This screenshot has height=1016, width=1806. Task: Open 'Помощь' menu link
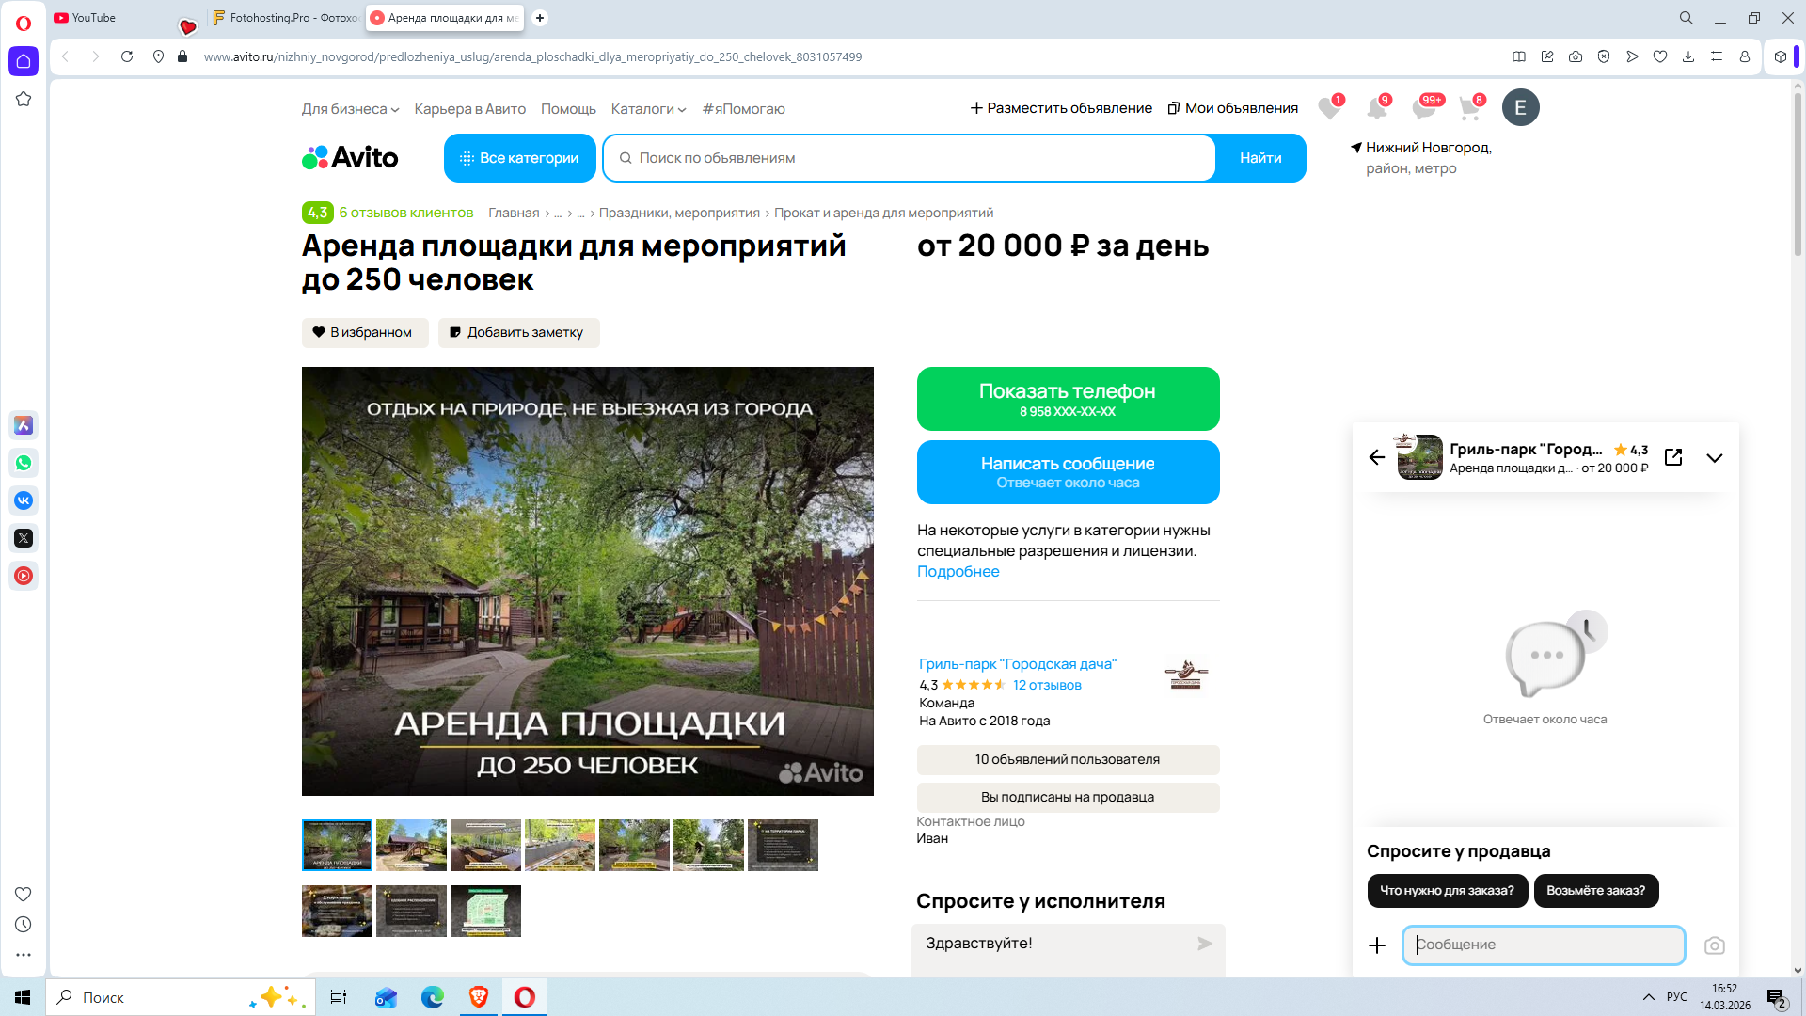(568, 109)
